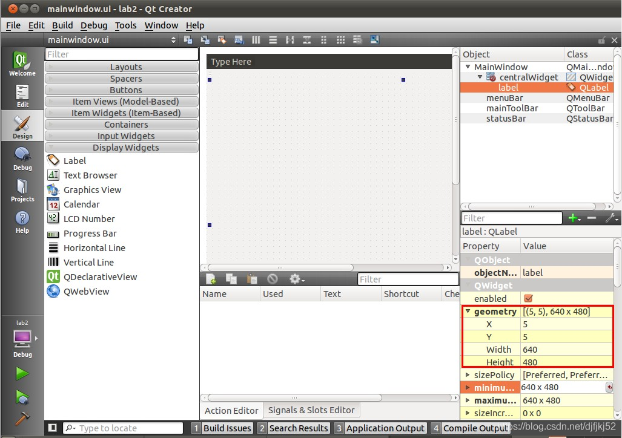Click the Type to locate field

[x=123, y=428]
